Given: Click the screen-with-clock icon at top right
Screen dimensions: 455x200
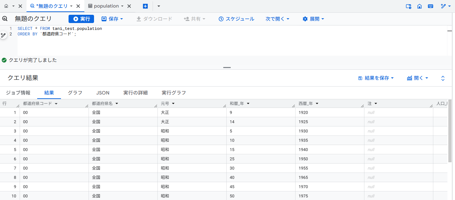Looking at the screenshot, I should (409, 6).
